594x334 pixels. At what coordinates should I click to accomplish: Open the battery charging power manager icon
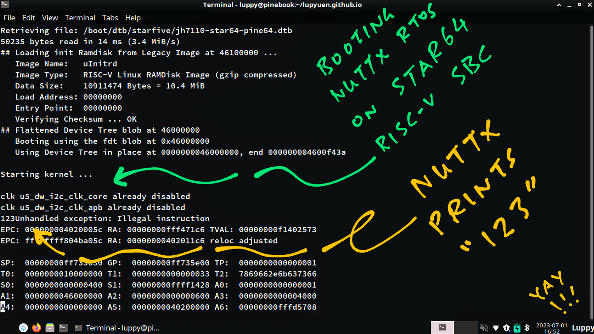pos(517,328)
